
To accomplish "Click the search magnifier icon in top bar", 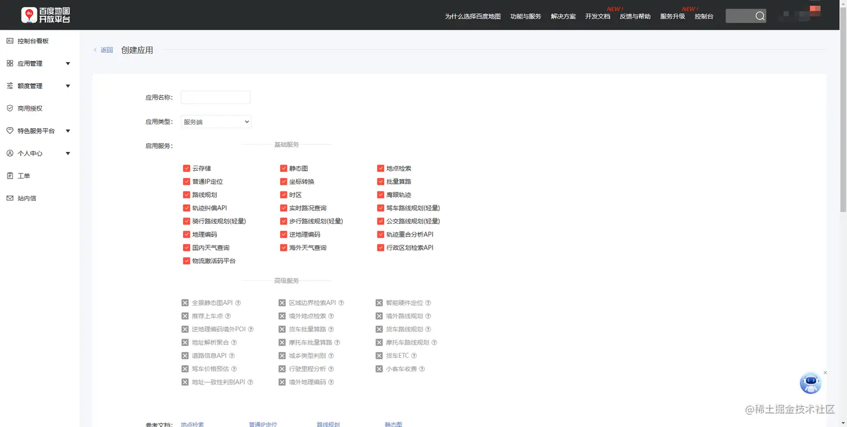I will [761, 16].
